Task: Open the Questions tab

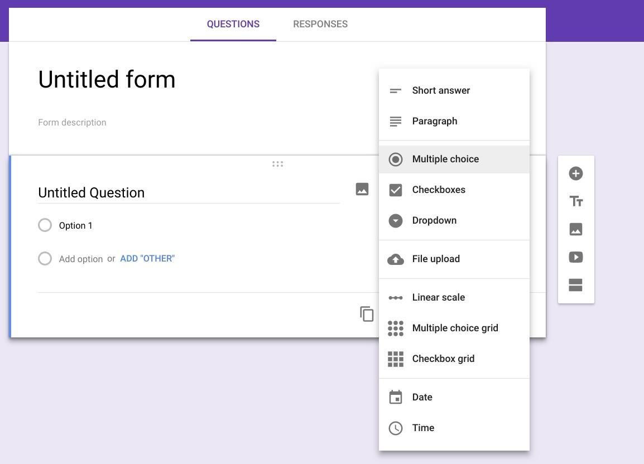Action: (x=233, y=24)
